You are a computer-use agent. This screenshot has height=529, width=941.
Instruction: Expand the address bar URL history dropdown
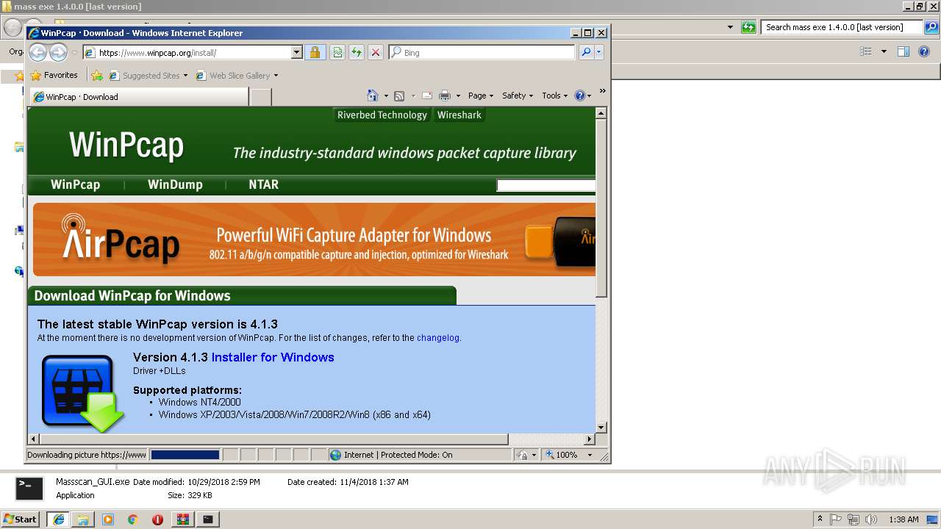297,53
